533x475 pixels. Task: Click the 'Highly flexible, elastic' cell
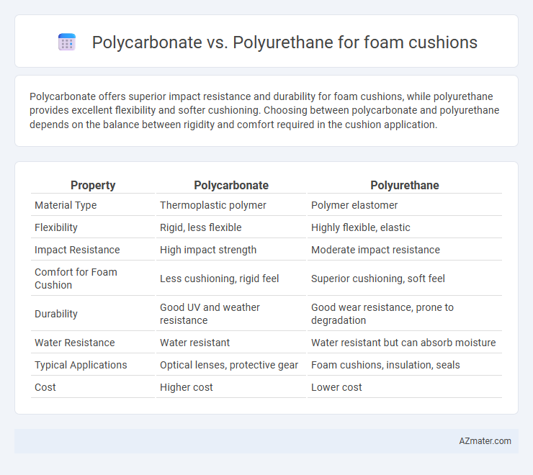pyautogui.click(x=360, y=227)
